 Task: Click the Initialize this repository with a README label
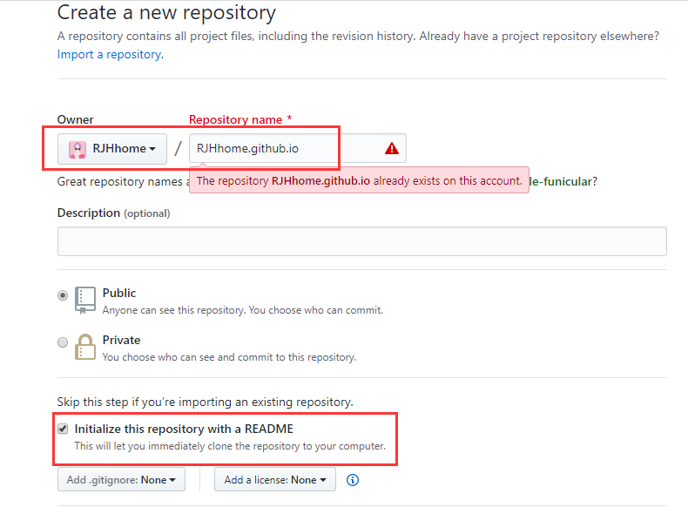click(x=184, y=429)
